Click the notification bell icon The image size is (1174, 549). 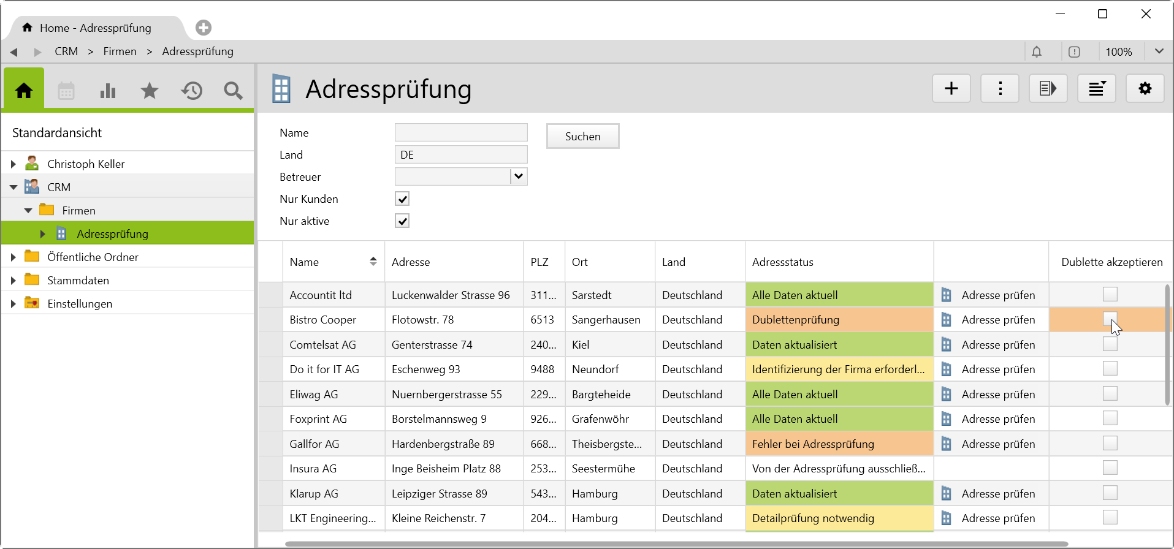pyautogui.click(x=1037, y=52)
